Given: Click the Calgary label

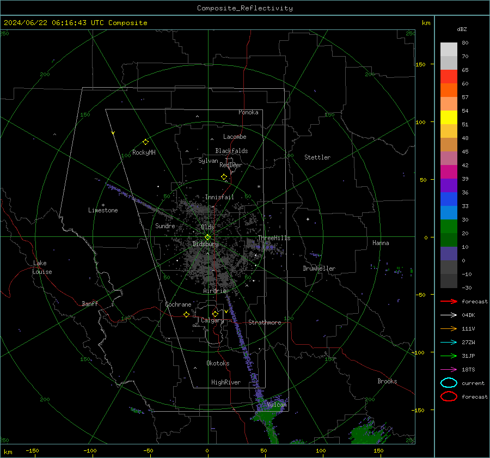Looking at the screenshot, I should pyautogui.click(x=212, y=320).
